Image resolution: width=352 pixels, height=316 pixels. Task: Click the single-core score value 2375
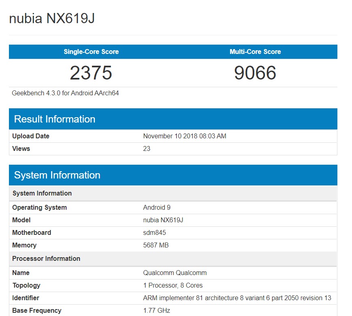coord(91,73)
